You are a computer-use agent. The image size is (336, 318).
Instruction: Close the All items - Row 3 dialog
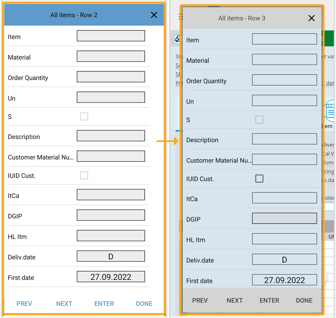[311, 18]
